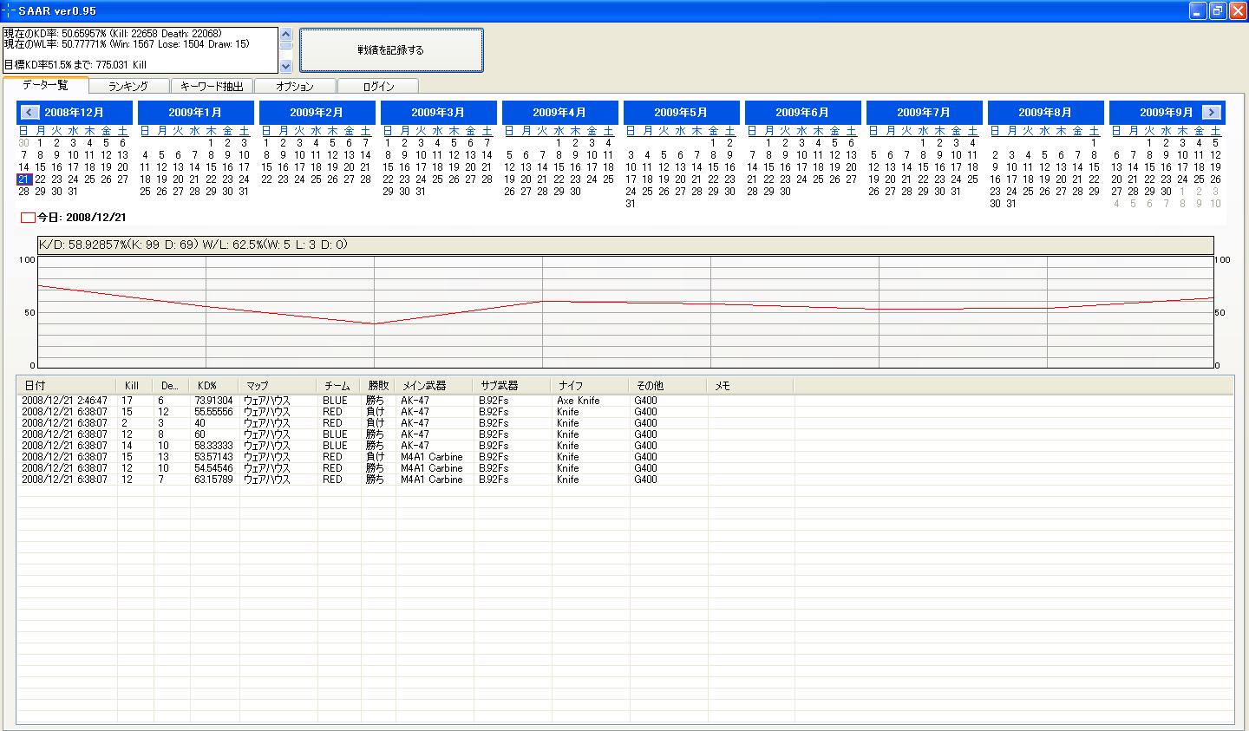This screenshot has height=731, width=1249.
Task: Switch to the データ一覧 tab
Action: point(46,85)
